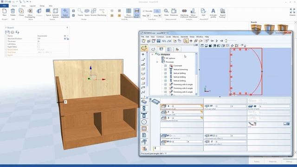Click New board in Home ribbon
297x167 pixels.
pyautogui.click(x=4, y=13)
